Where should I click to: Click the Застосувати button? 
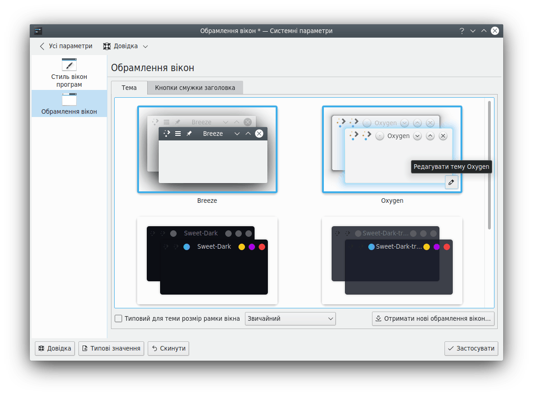pyautogui.click(x=471, y=348)
